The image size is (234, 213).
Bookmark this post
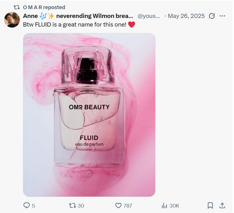(210, 205)
